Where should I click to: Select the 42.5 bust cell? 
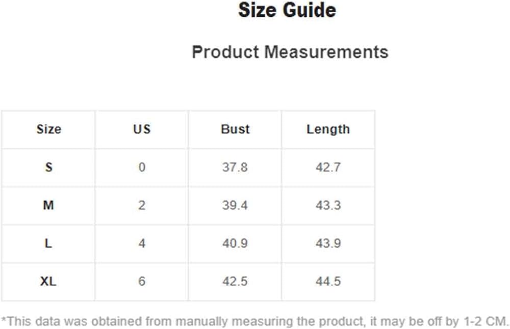point(235,282)
